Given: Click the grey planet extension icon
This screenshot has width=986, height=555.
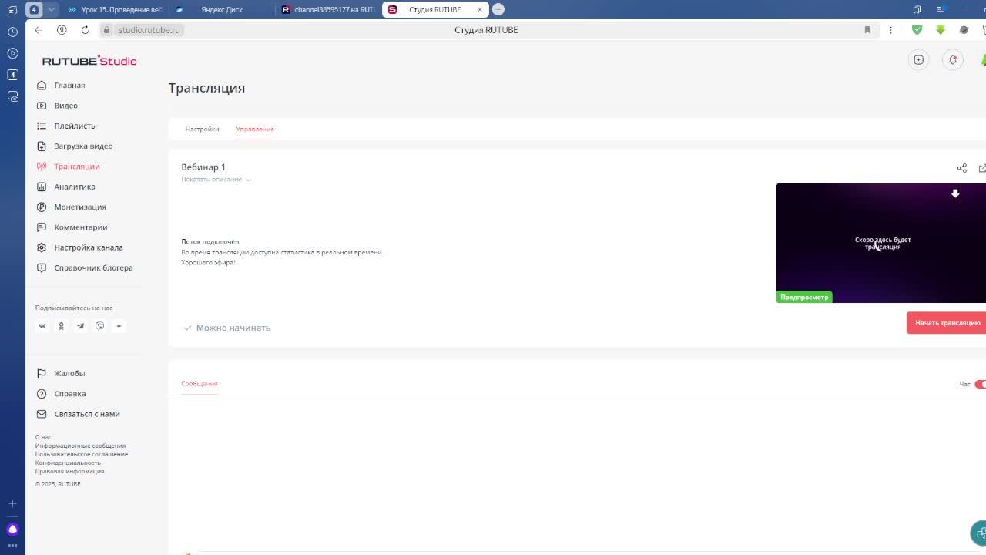Looking at the screenshot, I should (x=964, y=30).
